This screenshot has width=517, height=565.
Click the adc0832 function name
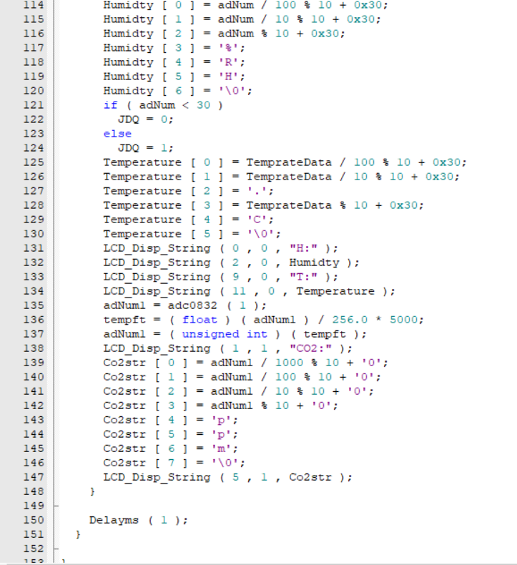pos(192,305)
